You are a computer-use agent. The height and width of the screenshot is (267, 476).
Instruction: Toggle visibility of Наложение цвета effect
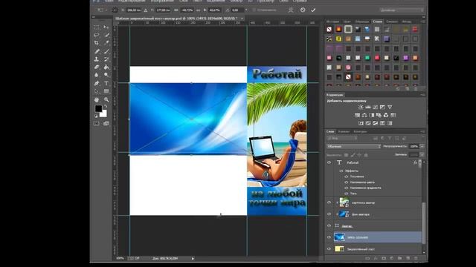pyautogui.click(x=346, y=182)
